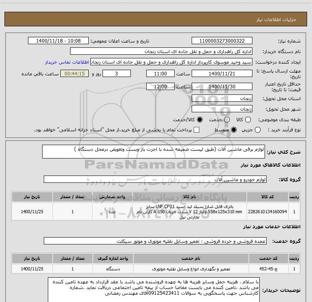The image size is (312, 302).
Task: Click services table header 'نام خدمت'
Action: click(190, 258)
